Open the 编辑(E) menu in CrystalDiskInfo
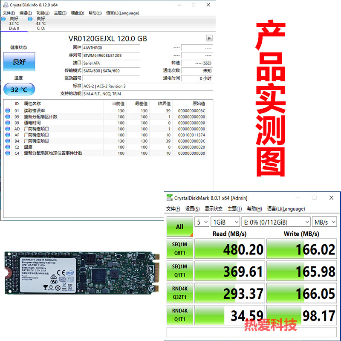Image resolution: width=341 pixels, height=341 pixels. pyautogui.click(x=26, y=13)
